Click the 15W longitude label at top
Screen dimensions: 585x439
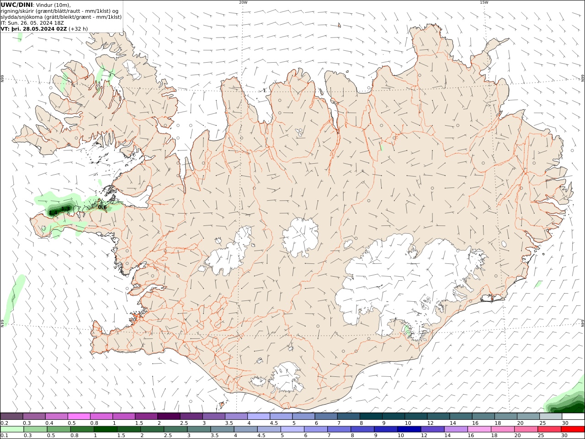point(484,2)
